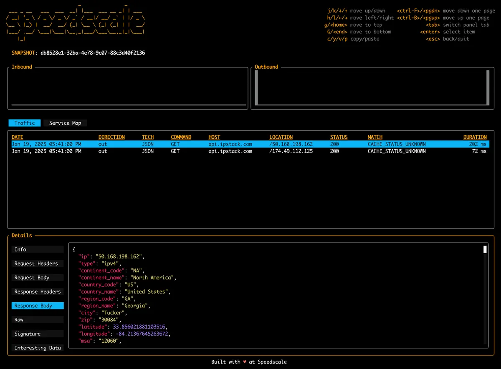Open the Request Headers panel

(x=38, y=263)
